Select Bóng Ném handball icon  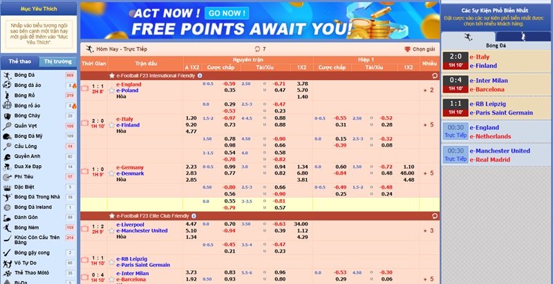[7, 227]
